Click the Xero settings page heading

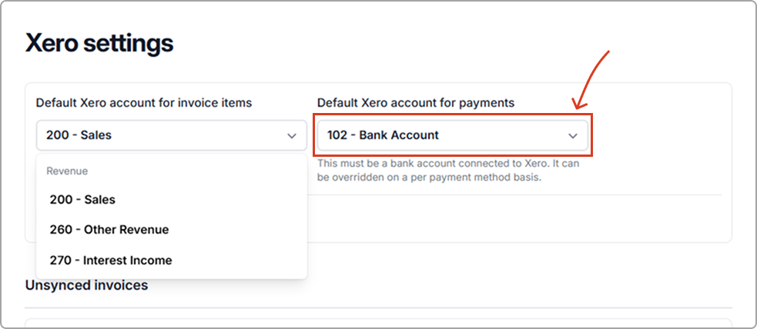tap(99, 43)
